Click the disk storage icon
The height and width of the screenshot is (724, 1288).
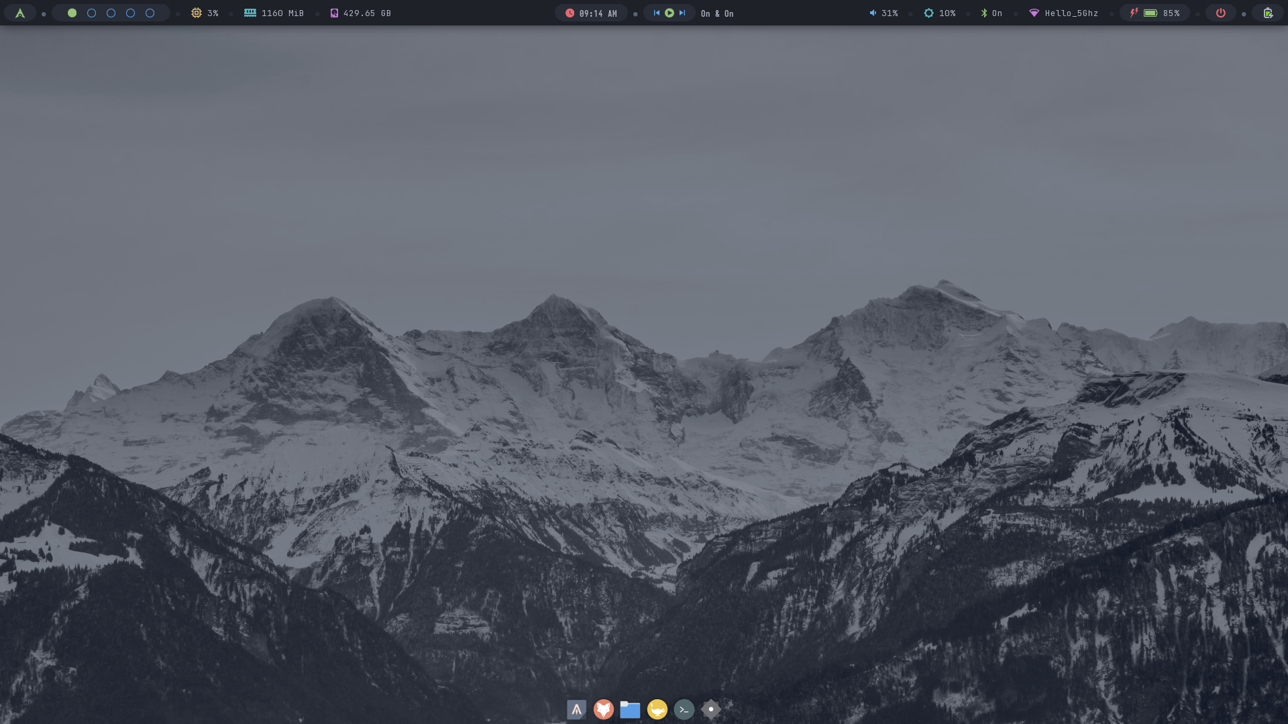tap(334, 13)
